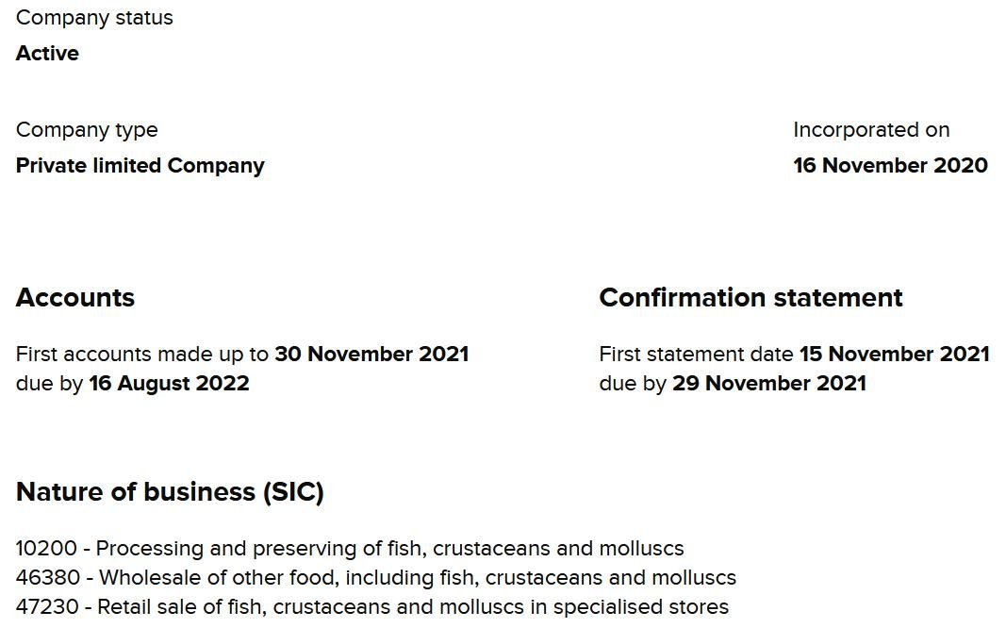Select the Active status value
The height and width of the screenshot is (628, 1006).
(47, 54)
